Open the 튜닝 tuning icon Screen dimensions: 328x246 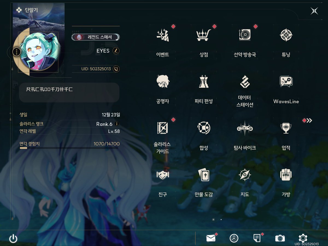(x=286, y=35)
